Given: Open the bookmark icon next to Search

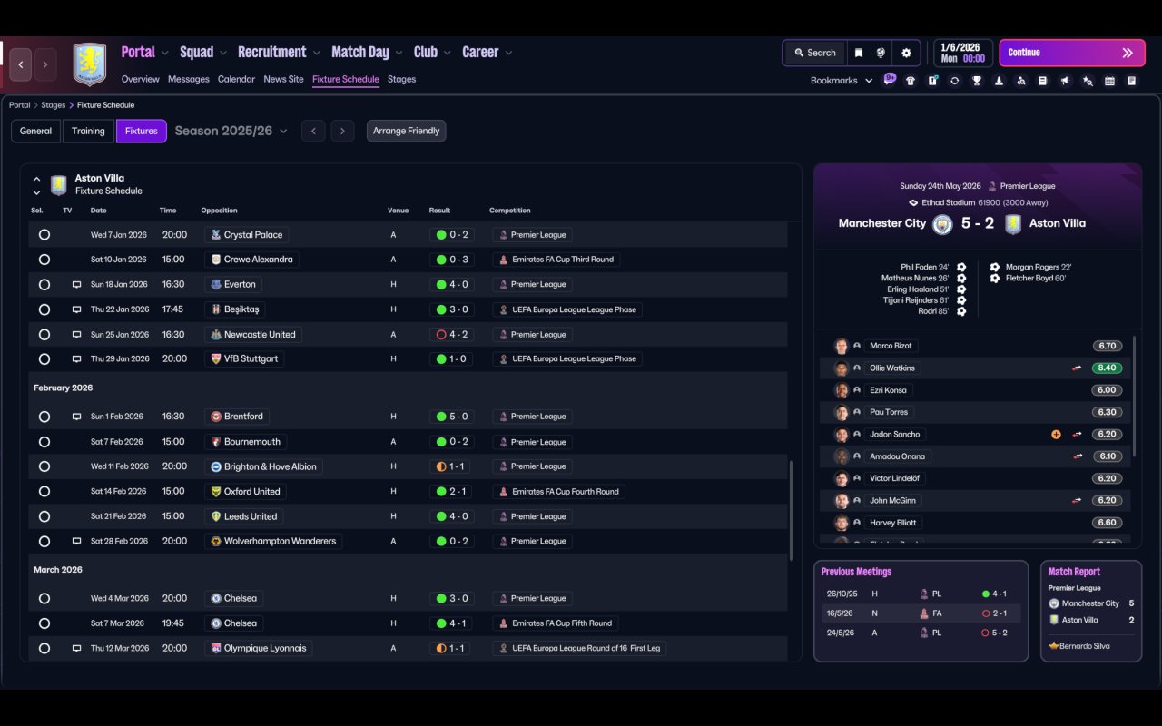Looking at the screenshot, I should (x=859, y=53).
